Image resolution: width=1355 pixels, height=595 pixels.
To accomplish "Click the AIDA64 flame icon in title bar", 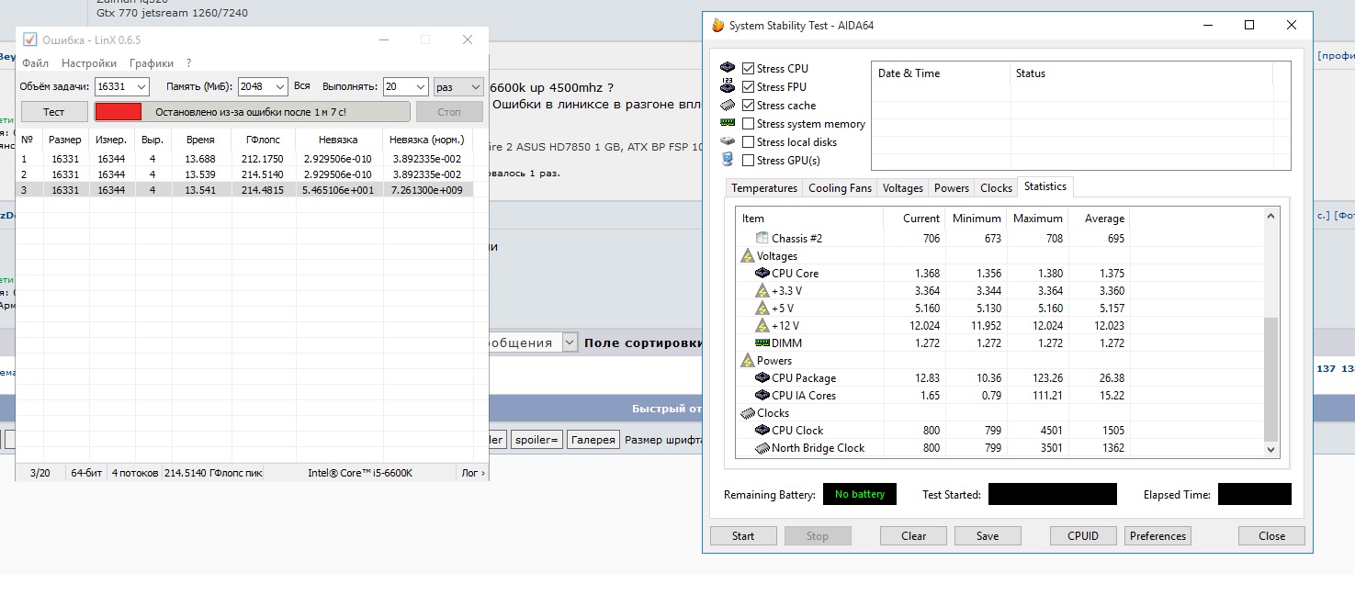I will pyautogui.click(x=718, y=26).
